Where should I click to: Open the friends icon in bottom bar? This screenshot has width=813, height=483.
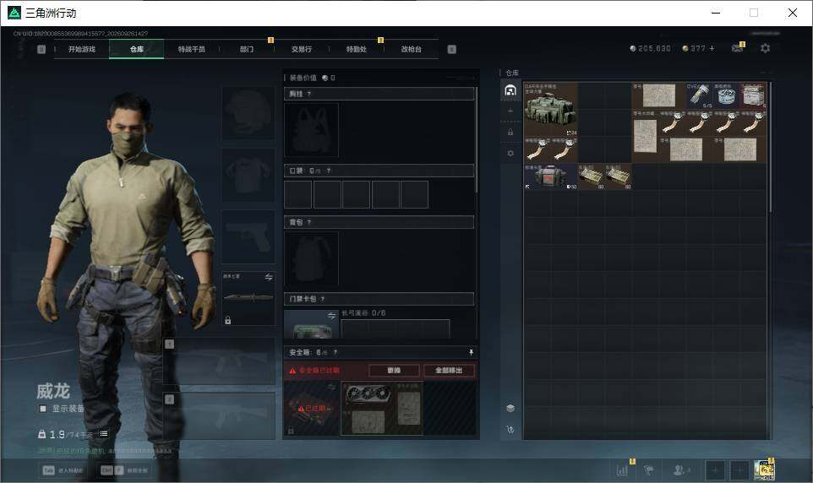click(x=681, y=470)
